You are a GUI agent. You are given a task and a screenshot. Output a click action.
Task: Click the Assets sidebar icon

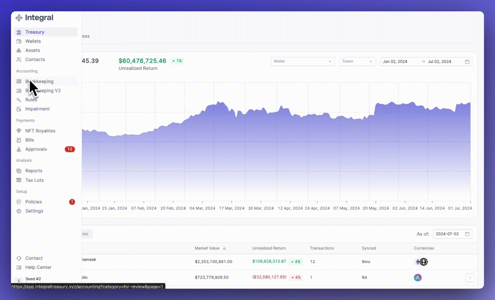click(19, 51)
